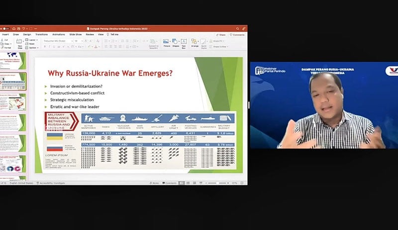Expand the Section dropdown

pos(33,47)
